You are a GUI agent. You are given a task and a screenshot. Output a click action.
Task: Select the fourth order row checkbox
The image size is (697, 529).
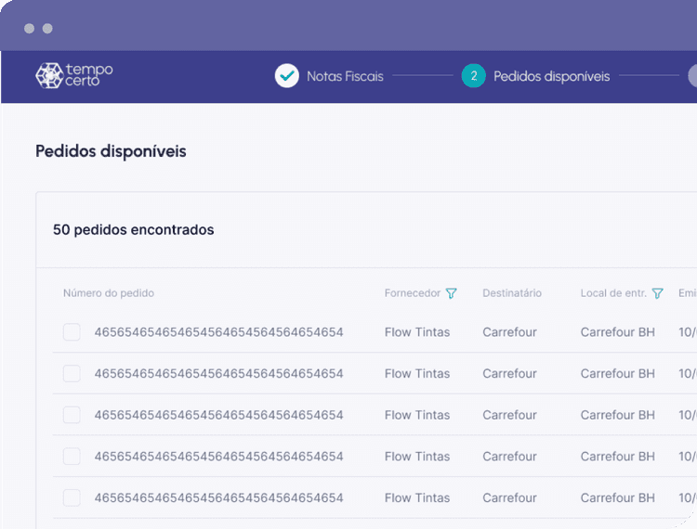[x=72, y=457]
